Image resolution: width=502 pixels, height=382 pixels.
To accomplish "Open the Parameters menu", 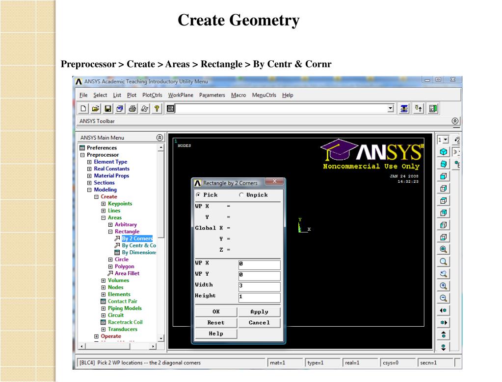I will (x=212, y=95).
